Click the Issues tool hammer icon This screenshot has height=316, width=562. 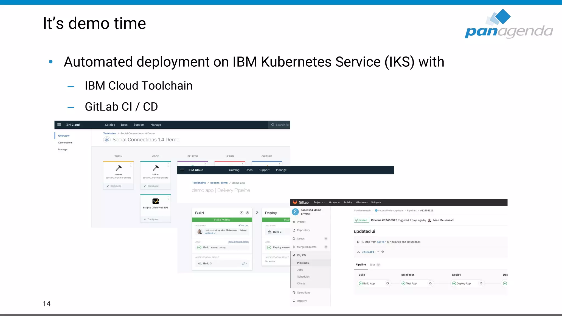tap(118, 168)
